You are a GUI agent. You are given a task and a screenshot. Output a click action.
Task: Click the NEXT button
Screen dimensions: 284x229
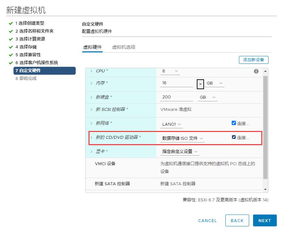click(265, 220)
